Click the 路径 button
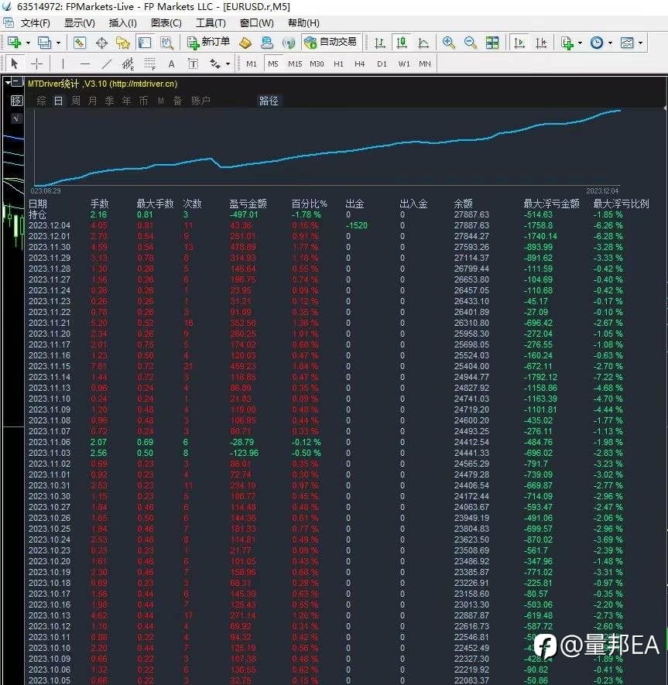The height and width of the screenshot is (685, 668). tap(269, 101)
